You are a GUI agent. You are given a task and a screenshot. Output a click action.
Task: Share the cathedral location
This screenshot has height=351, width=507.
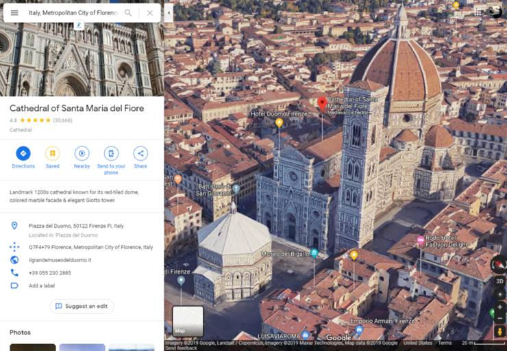point(140,154)
